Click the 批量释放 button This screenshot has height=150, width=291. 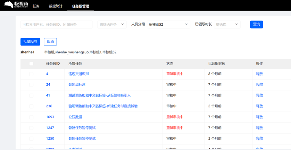pos(30,42)
